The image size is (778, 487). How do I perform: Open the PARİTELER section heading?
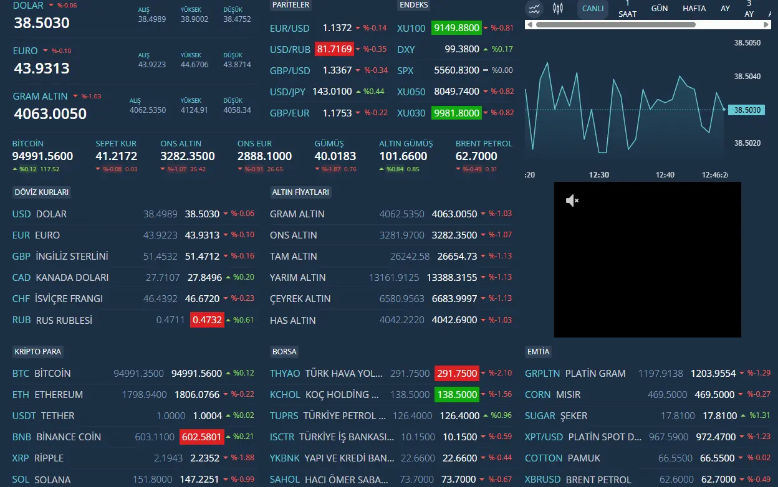pos(291,5)
